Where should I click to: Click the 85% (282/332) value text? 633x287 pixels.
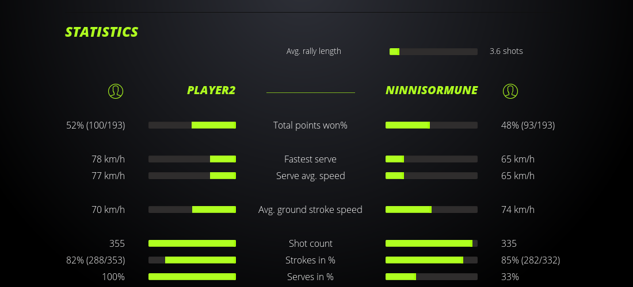tap(531, 260)
